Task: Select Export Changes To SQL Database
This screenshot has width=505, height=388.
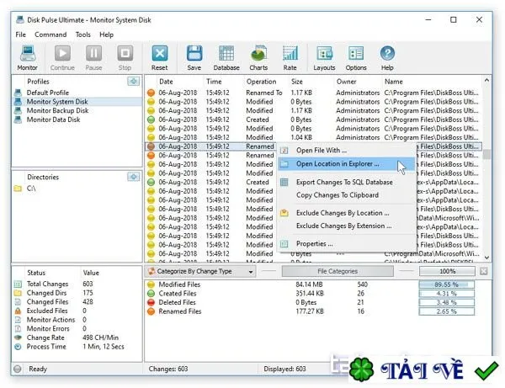Action: click(344, 183)
